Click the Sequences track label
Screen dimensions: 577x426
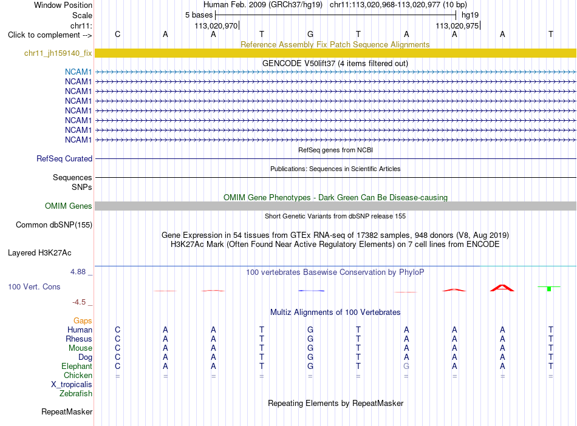pos(72,177)
